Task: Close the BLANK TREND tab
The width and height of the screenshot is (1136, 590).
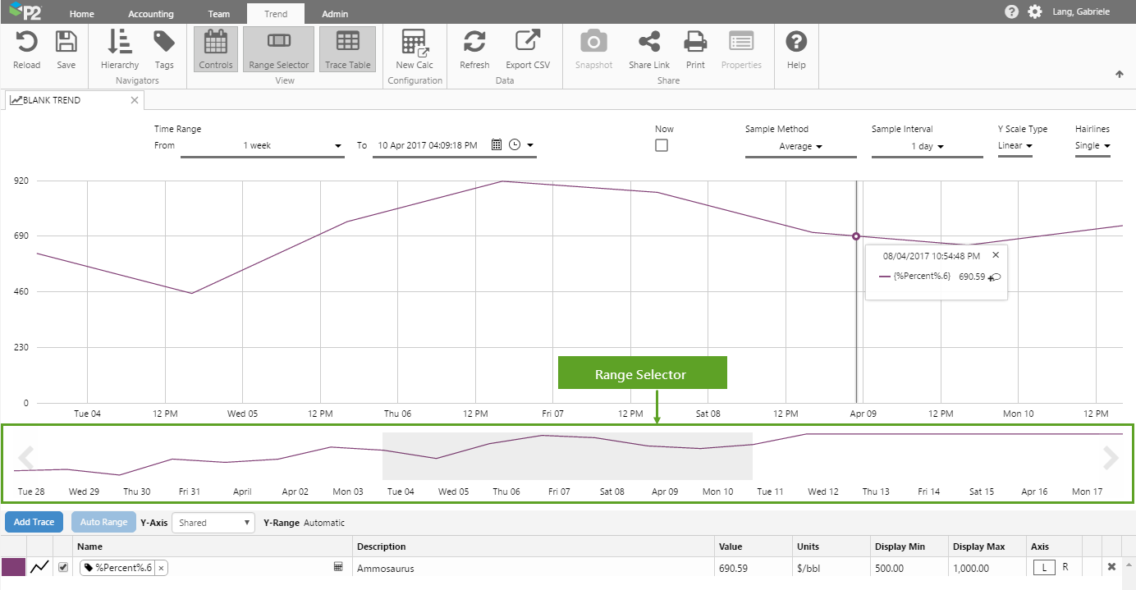Action: tap(135, 100)
